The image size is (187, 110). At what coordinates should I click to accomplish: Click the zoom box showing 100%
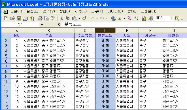[x=162, y=18]
